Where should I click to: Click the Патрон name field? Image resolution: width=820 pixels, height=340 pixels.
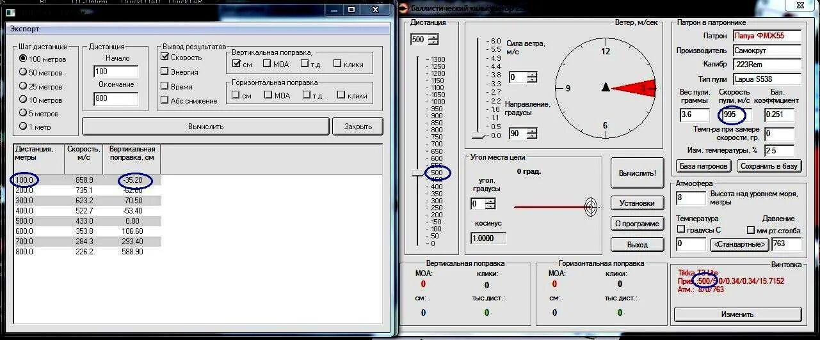[767, 36]
